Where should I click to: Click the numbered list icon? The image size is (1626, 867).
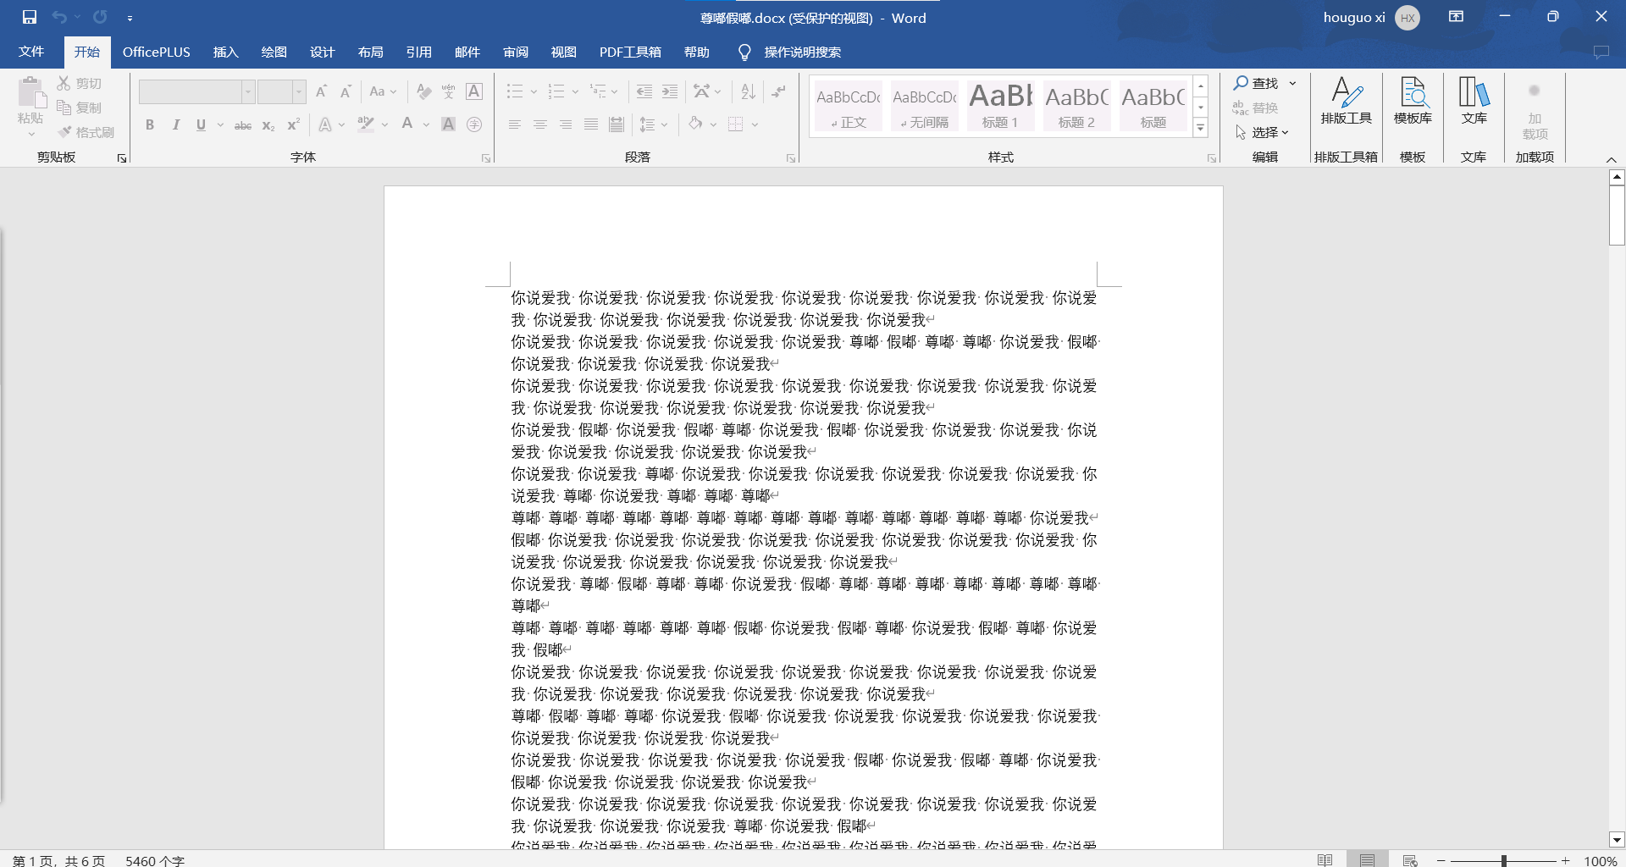[x=556, y=91]
